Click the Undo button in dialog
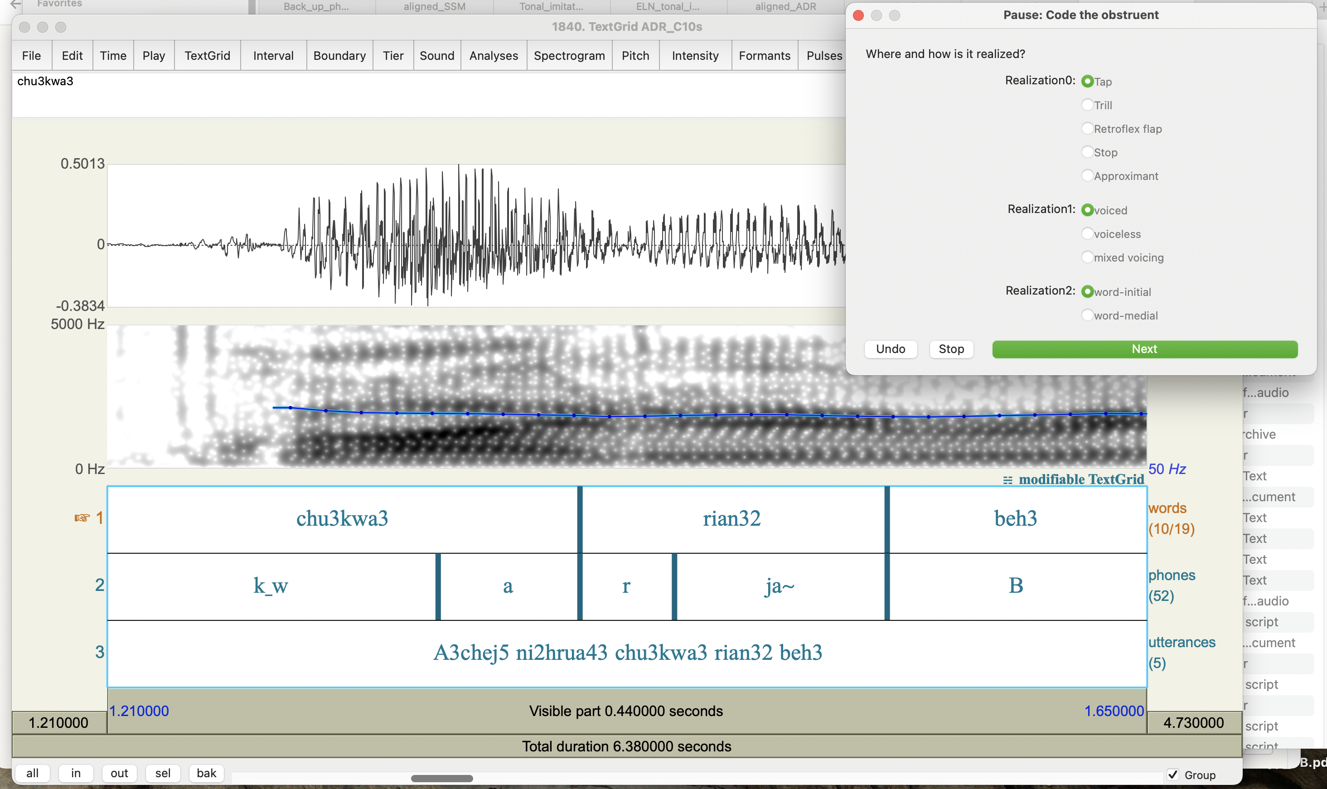 pyautogui.click(x=890, y=349)
